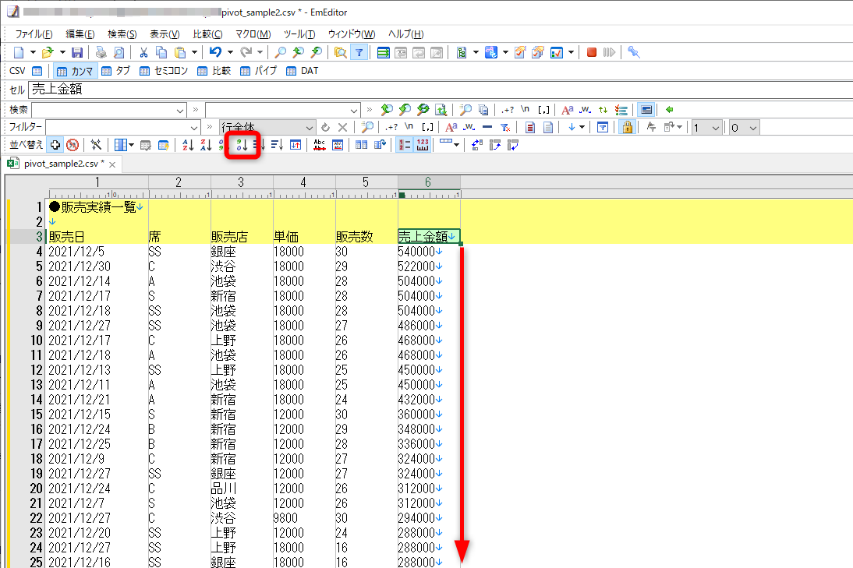The height and width of the screenshot is (568, 853).
Task: Click the Cut scissors icon
Action: point(143,52)
